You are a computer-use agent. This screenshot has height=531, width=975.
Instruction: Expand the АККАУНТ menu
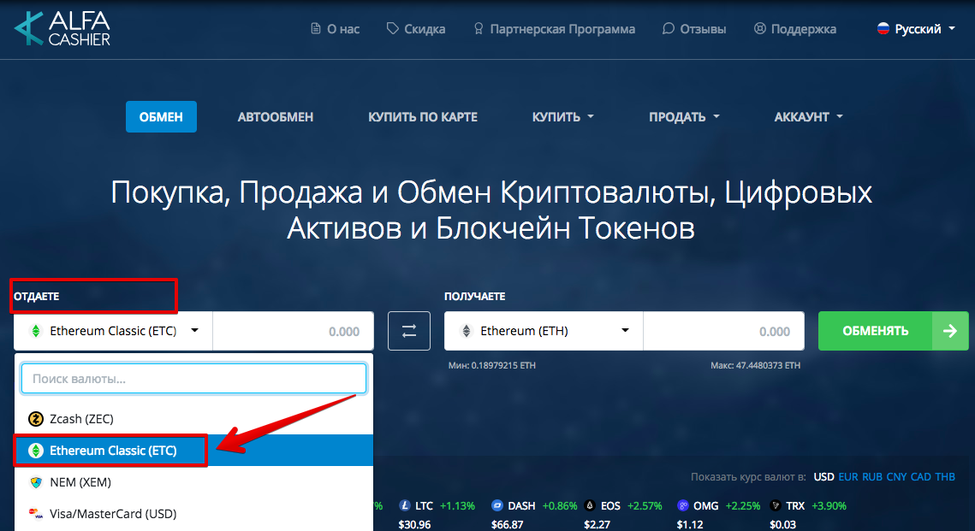[x=808, y=117]
